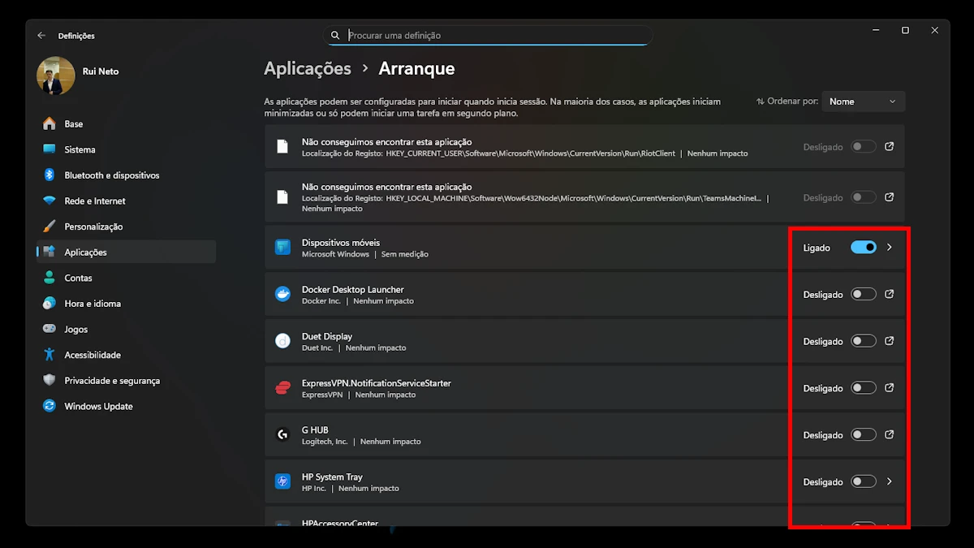Go to Windows Update in sidebar

pyautogui.click(x=98, y=407)
